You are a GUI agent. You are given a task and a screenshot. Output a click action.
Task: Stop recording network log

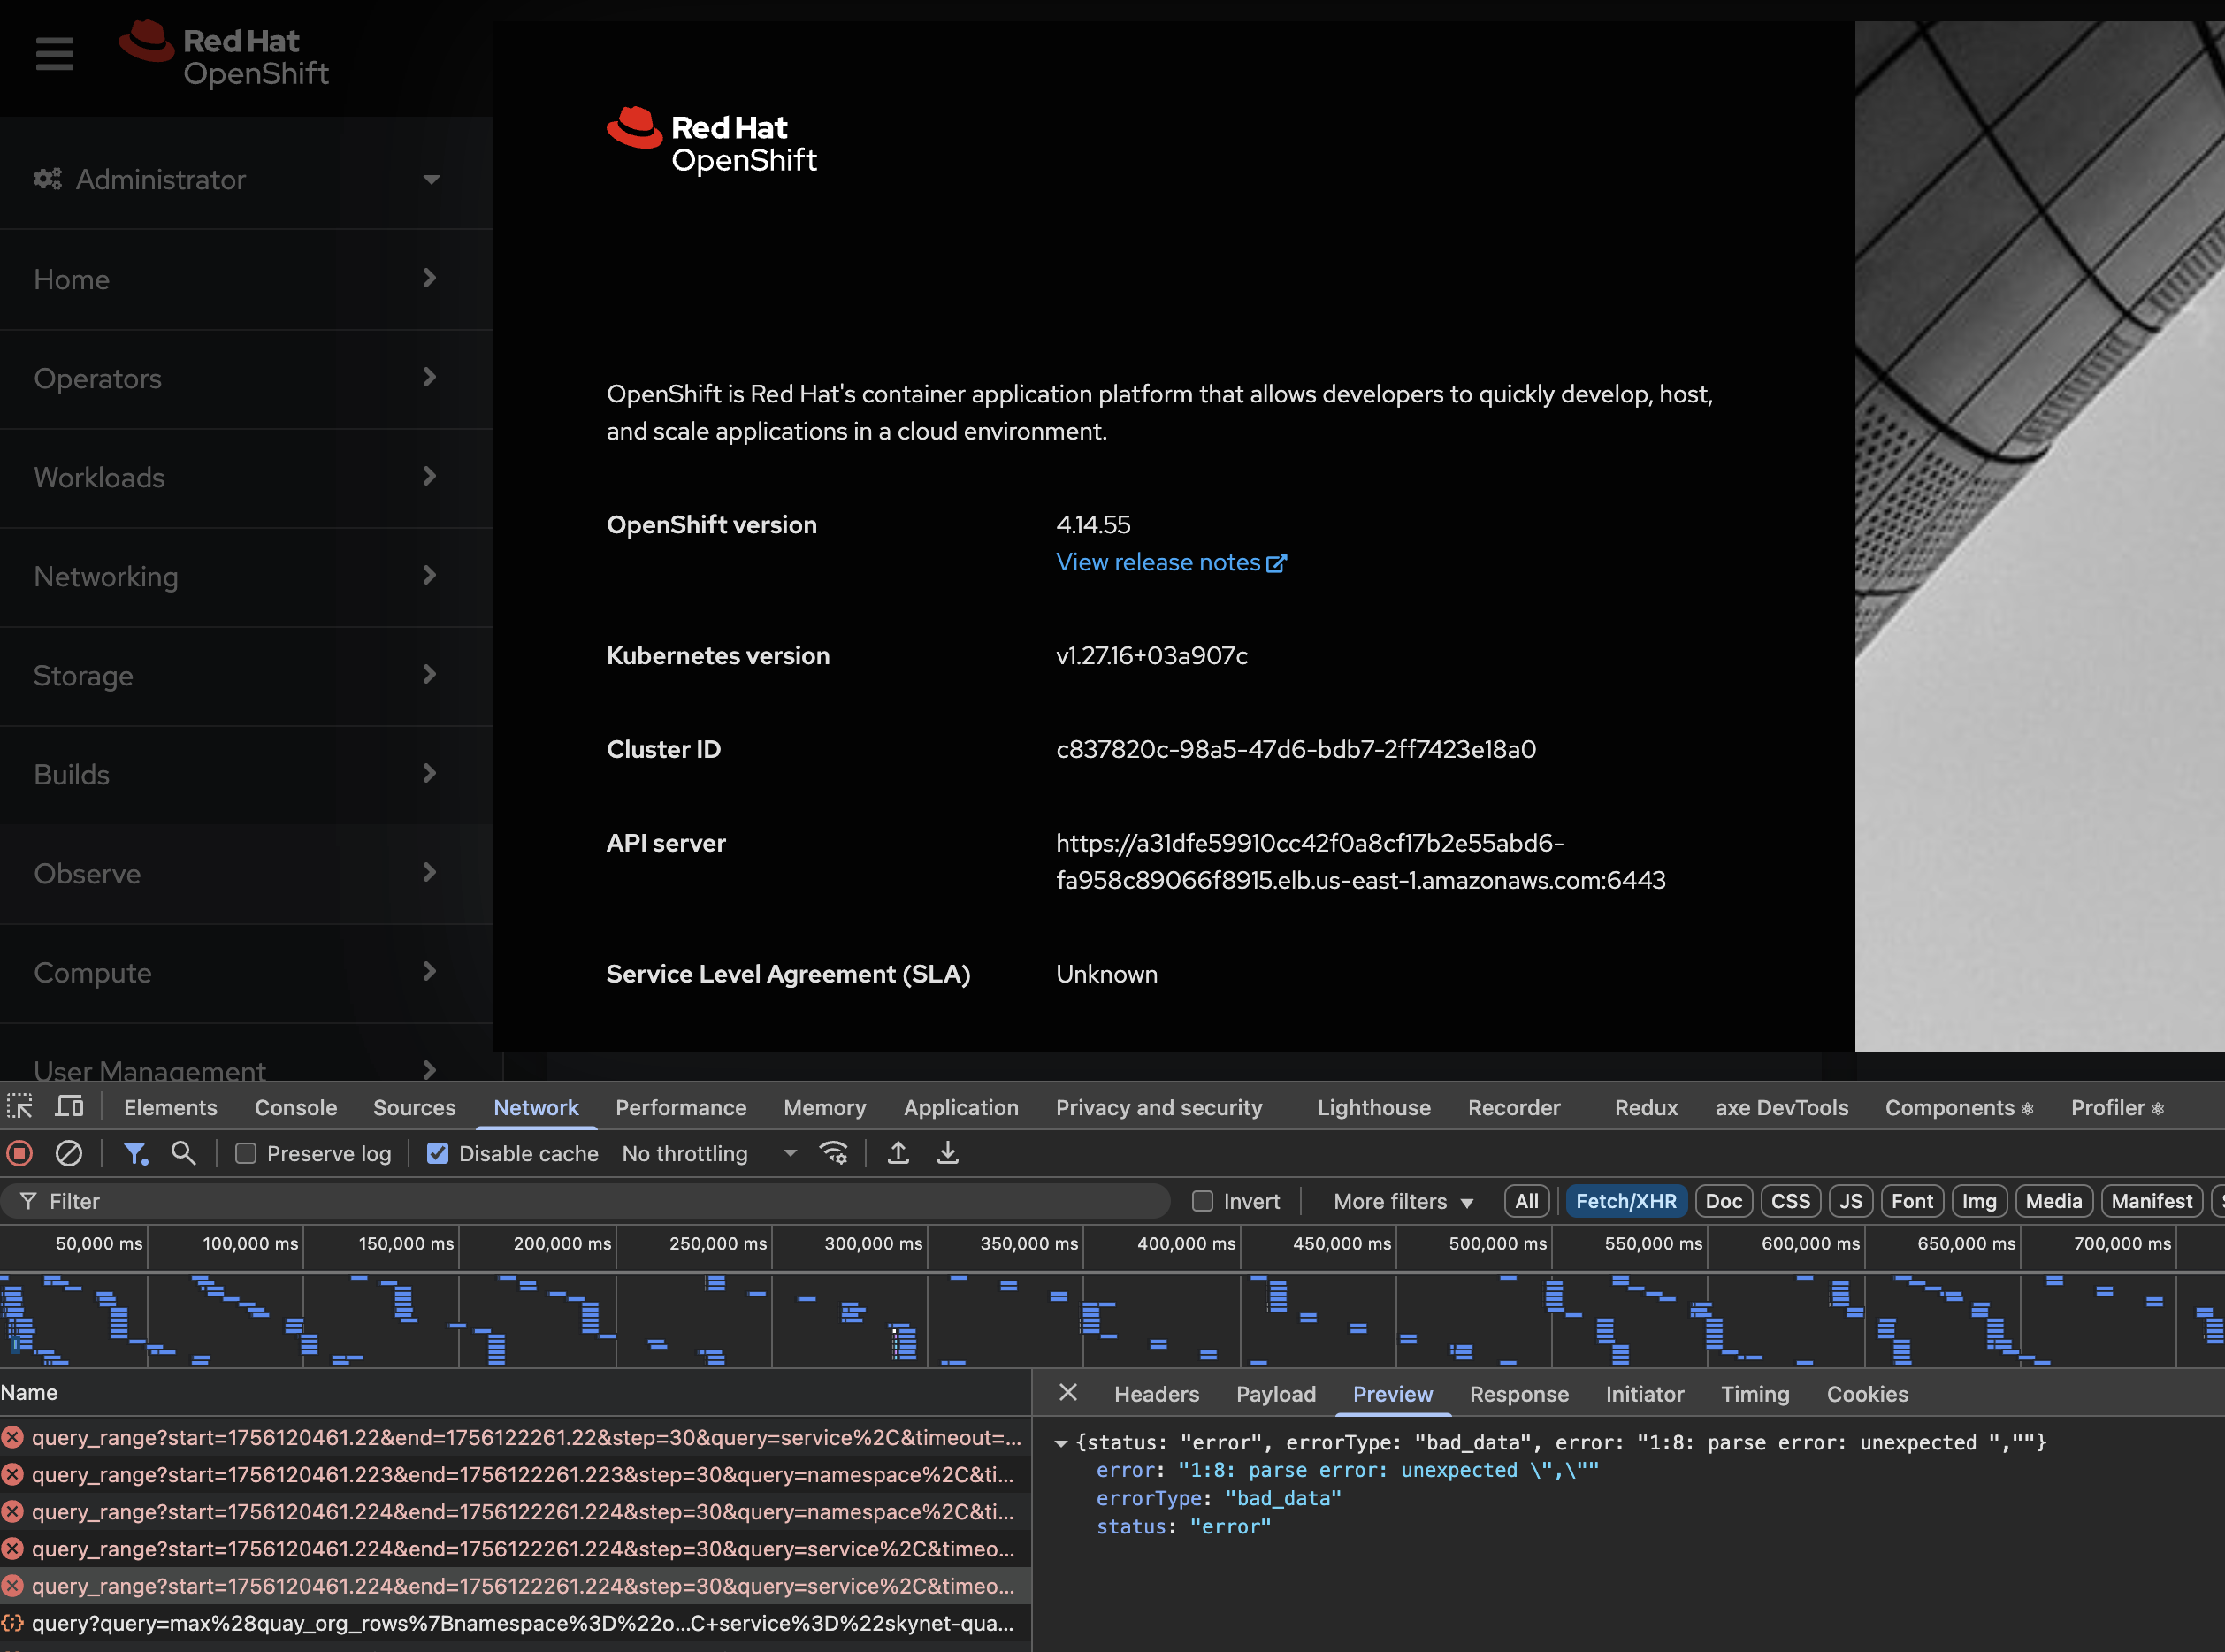20,1153
